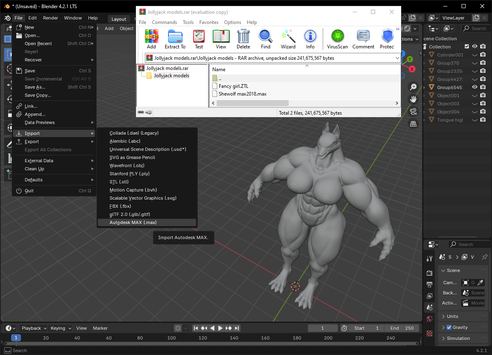Show Cylinder001 using its eye toggle

tap(475, 55)
